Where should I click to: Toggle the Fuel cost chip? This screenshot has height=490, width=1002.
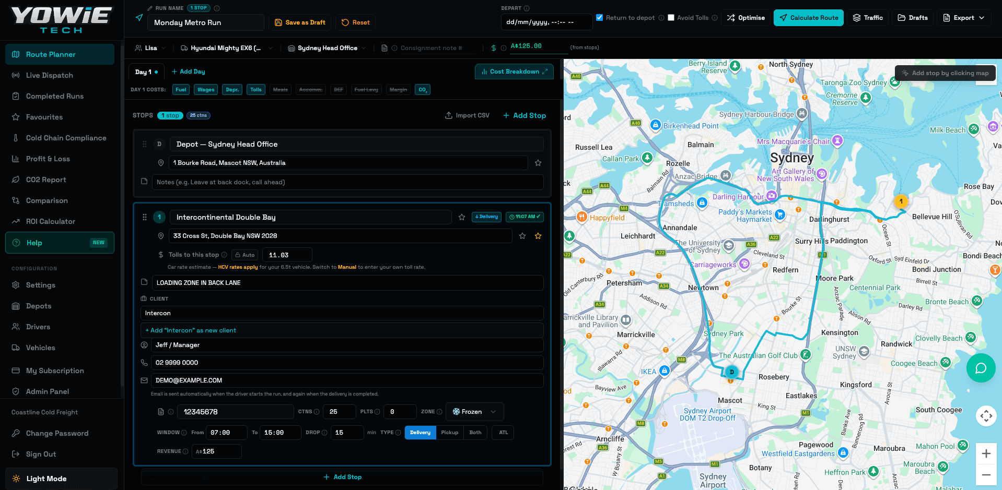[x=181, y=90]
